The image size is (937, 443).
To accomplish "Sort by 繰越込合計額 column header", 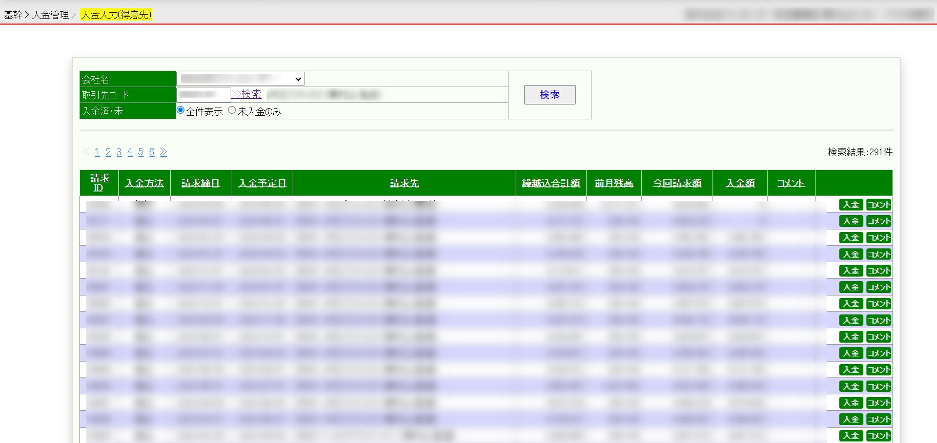I will tap(551, 183).
